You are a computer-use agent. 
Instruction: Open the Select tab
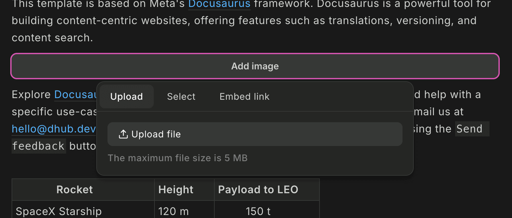point(181,96)
